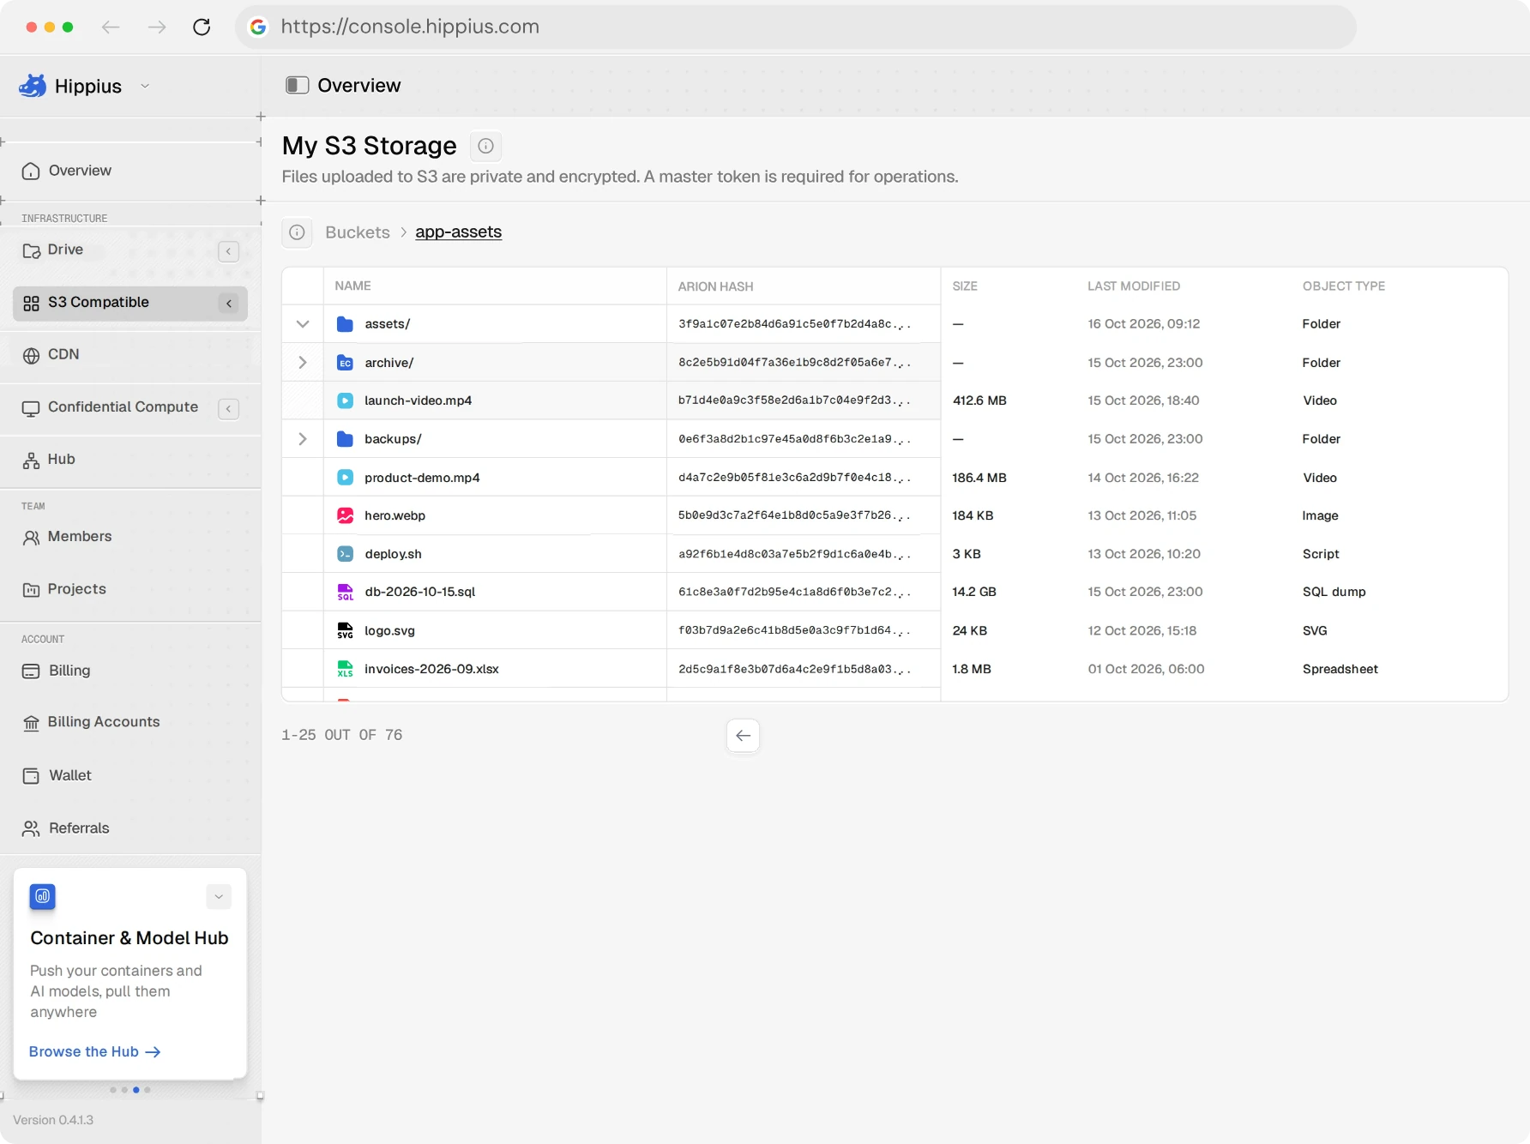Select logo.svg file name
The image size is (1530, 1144).
pos(390,630)
